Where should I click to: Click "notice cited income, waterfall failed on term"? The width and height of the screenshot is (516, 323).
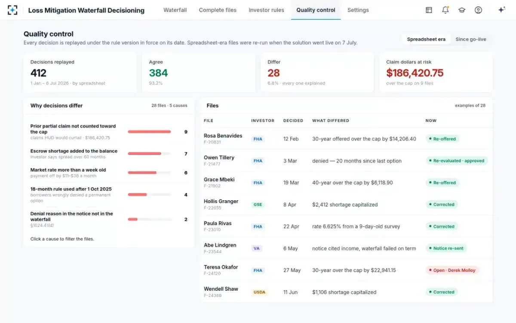364,248
